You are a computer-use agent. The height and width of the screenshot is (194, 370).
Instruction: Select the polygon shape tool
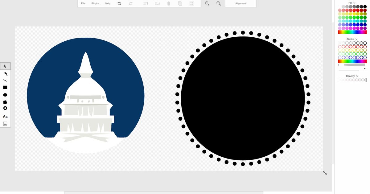tap(5, 102)
